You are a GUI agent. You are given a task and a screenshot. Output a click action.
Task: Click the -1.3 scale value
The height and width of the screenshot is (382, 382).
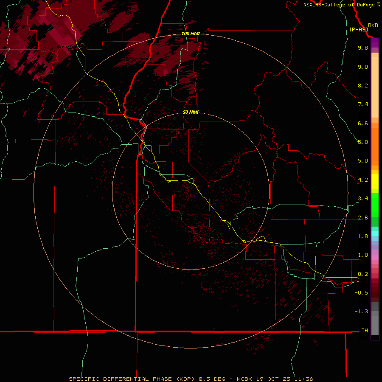[x=361, y=312]
